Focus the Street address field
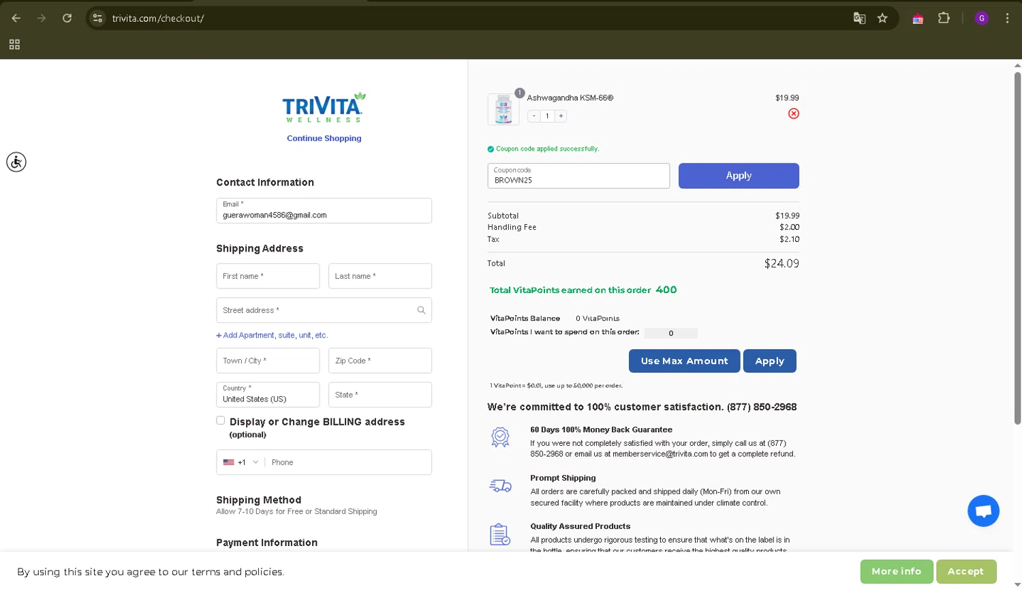The height and width of the screenshot is (591, 1022). [x=324, y=310]
